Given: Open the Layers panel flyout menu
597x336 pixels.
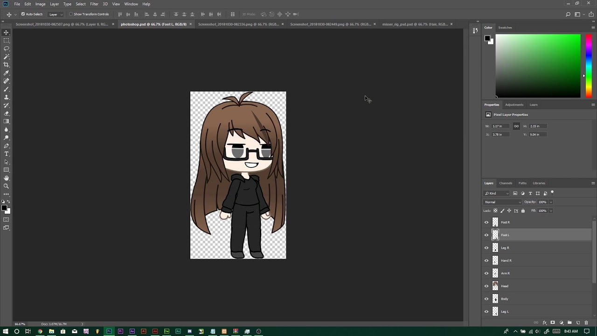Looking at the screenshot, I should click(x=593, y=183).
